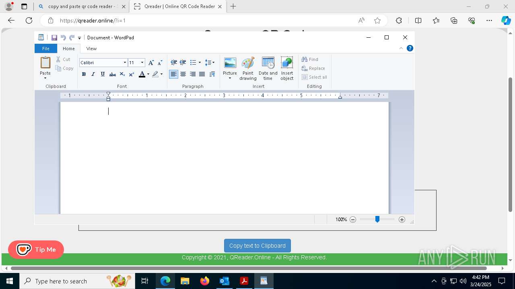Zoom in with the plus button
Image resolution: width=515 pixels, height=289 pixels.
(x=402, y=220)
